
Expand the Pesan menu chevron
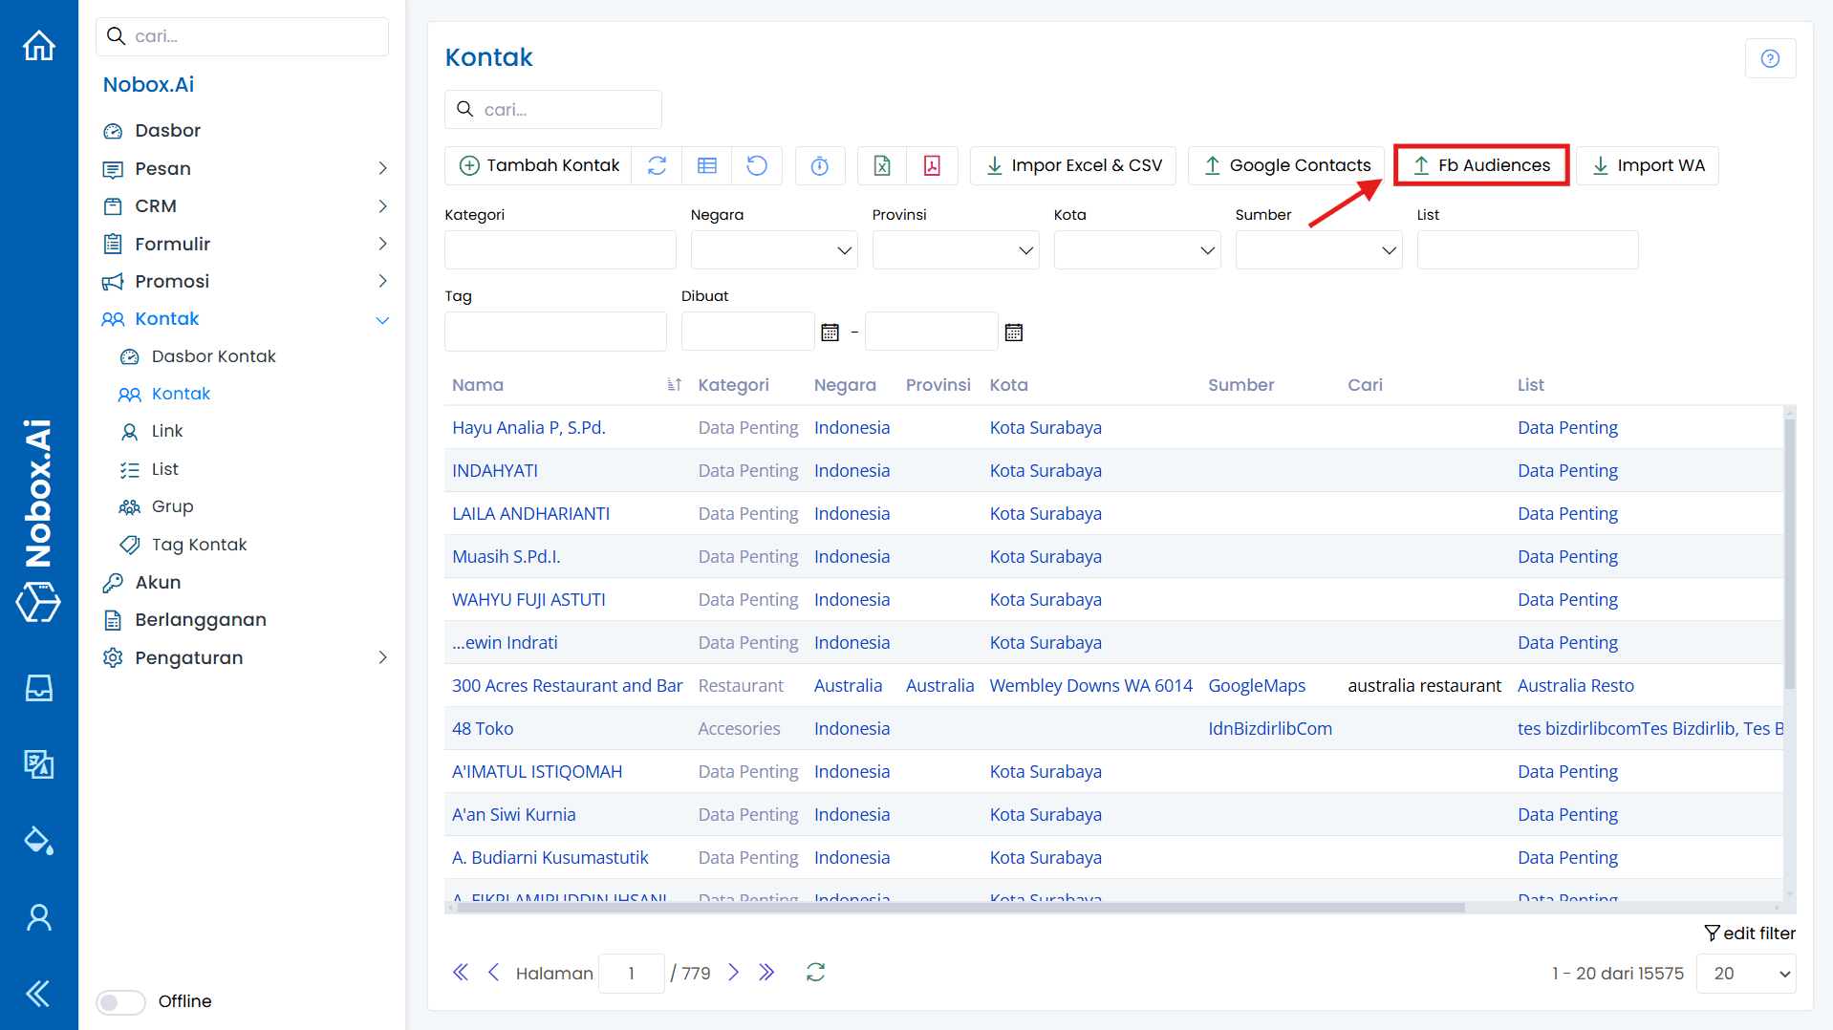coord(382,168)
